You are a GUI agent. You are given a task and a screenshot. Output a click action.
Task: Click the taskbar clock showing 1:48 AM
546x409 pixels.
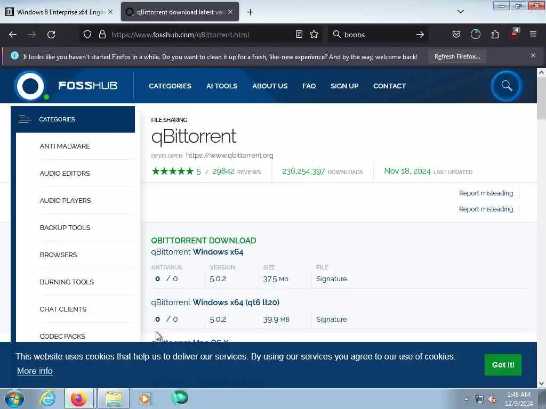point(519,398)
